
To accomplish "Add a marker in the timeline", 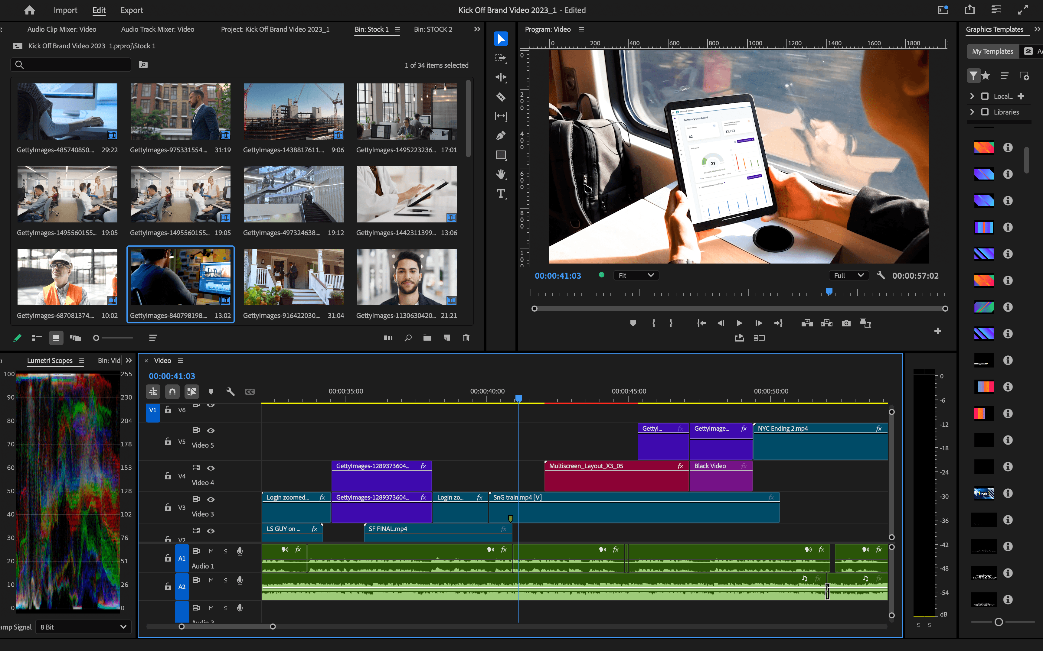I will point(211,391).
